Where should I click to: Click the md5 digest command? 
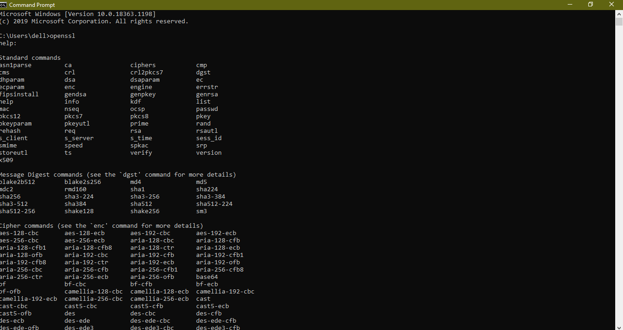[202, 182]
